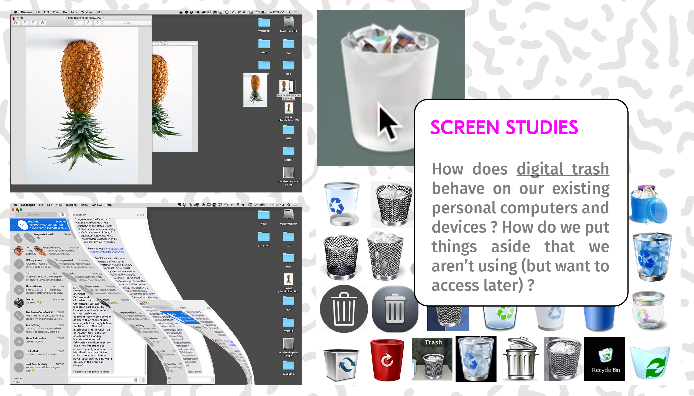Click the red trash can with circular arrow
Screen dimensions: 694x396
387,359
